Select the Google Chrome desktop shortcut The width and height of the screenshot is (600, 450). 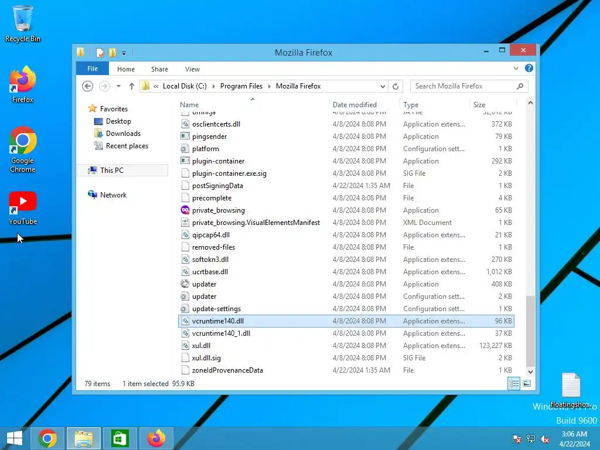pyautogui.click(x=23, y=149)
